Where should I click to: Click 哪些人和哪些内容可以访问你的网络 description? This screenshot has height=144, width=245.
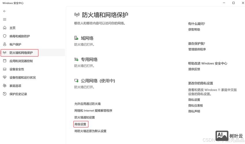pyautogui.click(x=100, y=23)
